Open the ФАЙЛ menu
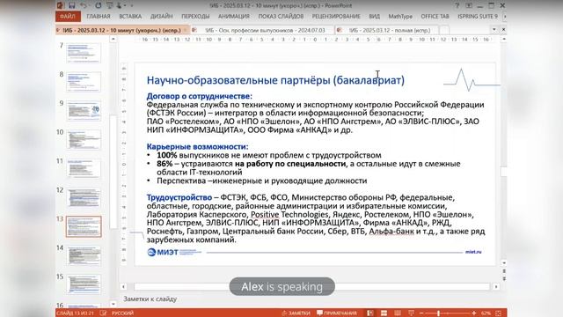The image size is (563, 317). (x=68, y=16)
